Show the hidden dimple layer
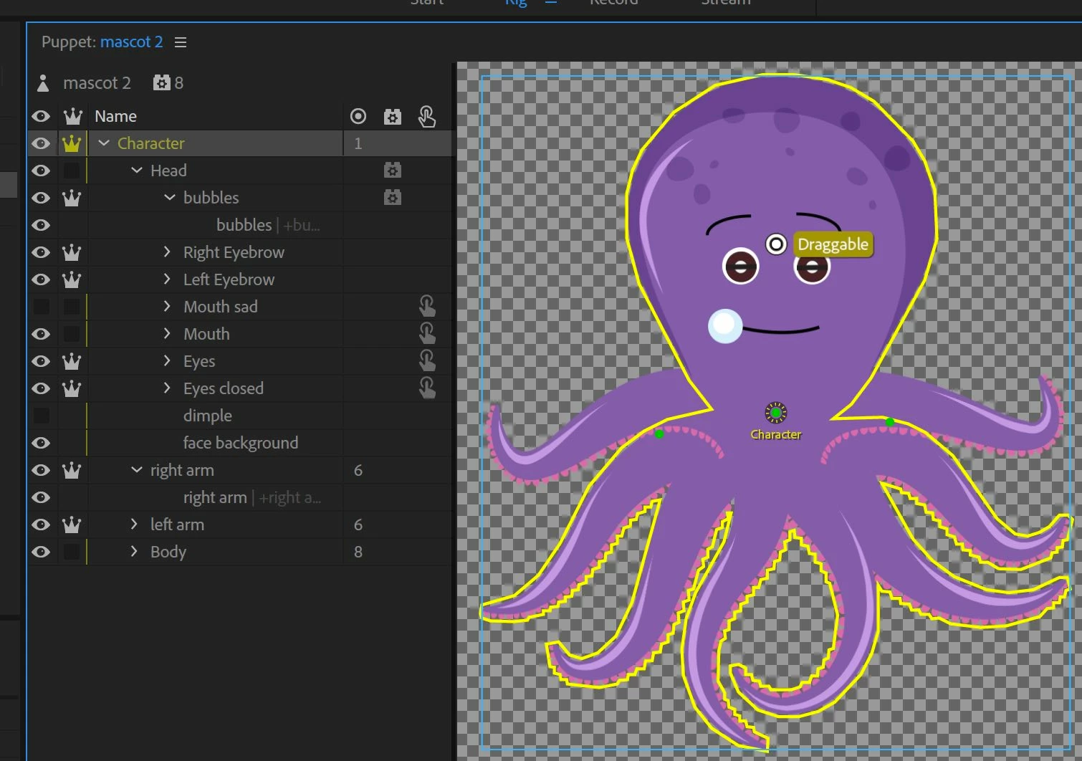This screenshot has width=1082, height=761. click(42, 416)
